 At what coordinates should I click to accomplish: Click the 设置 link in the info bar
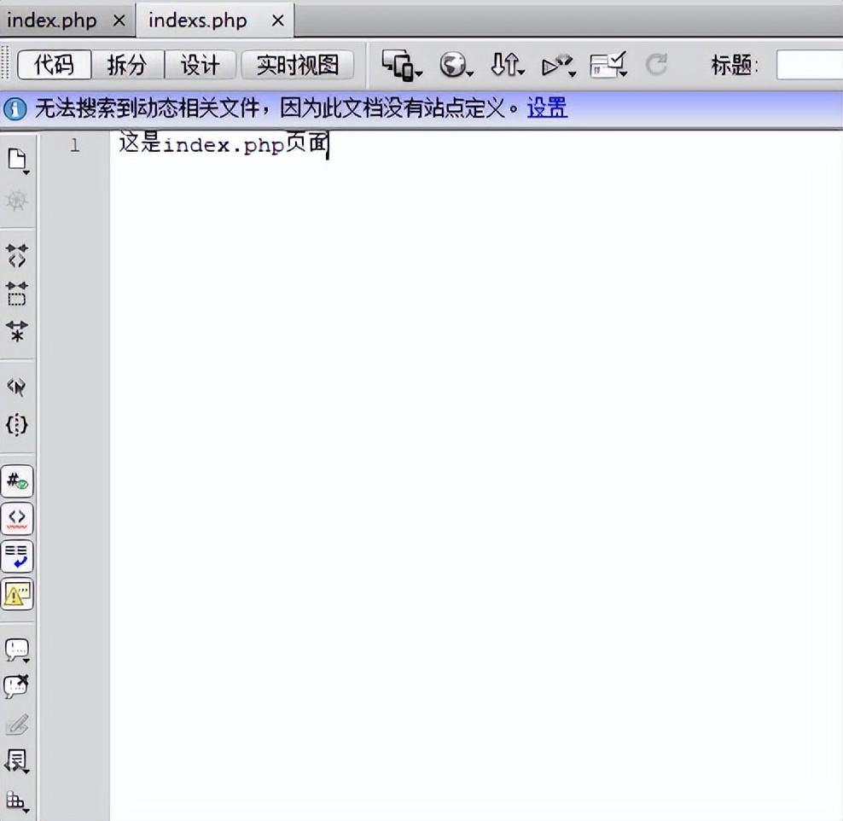point(545,109)
